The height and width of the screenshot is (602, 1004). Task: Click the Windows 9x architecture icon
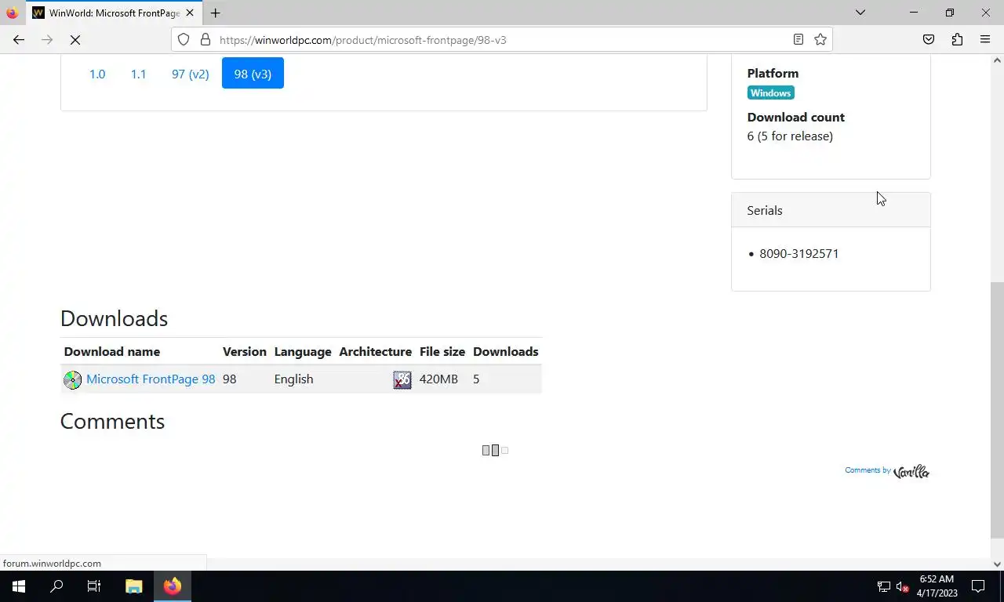[402, 379]
